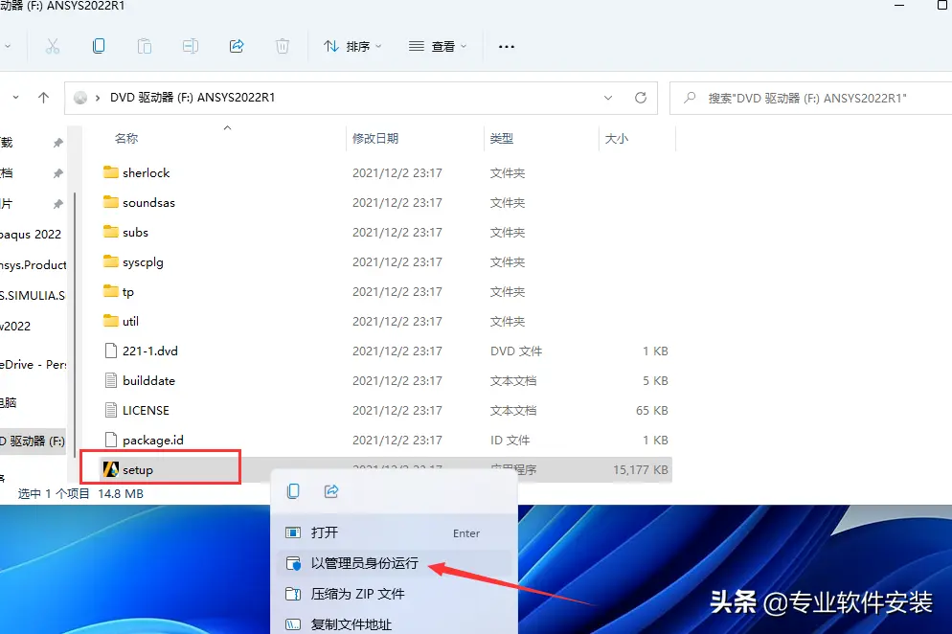Select the package.id file

[x=387, y=441]
